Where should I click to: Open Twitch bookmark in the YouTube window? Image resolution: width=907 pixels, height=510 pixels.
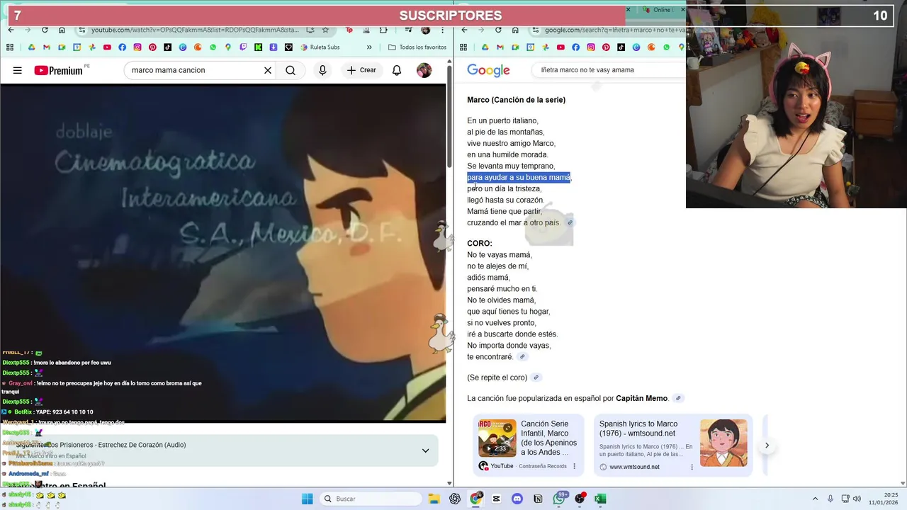tap(243, 47)
